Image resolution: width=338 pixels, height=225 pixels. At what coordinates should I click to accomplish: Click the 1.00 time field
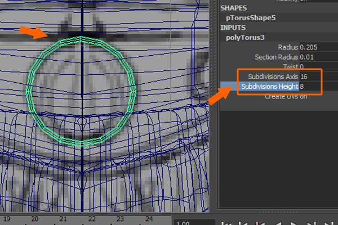click(x=195, y=222)
